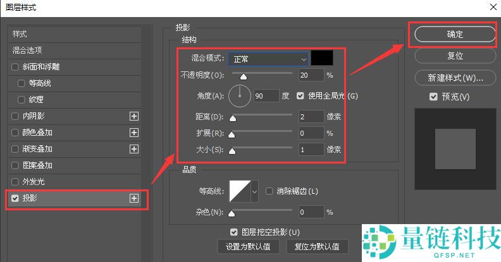Click the angle dial for 角度
Image resolution: width=501 pixels, height=262 pixels.
[240, 96]
